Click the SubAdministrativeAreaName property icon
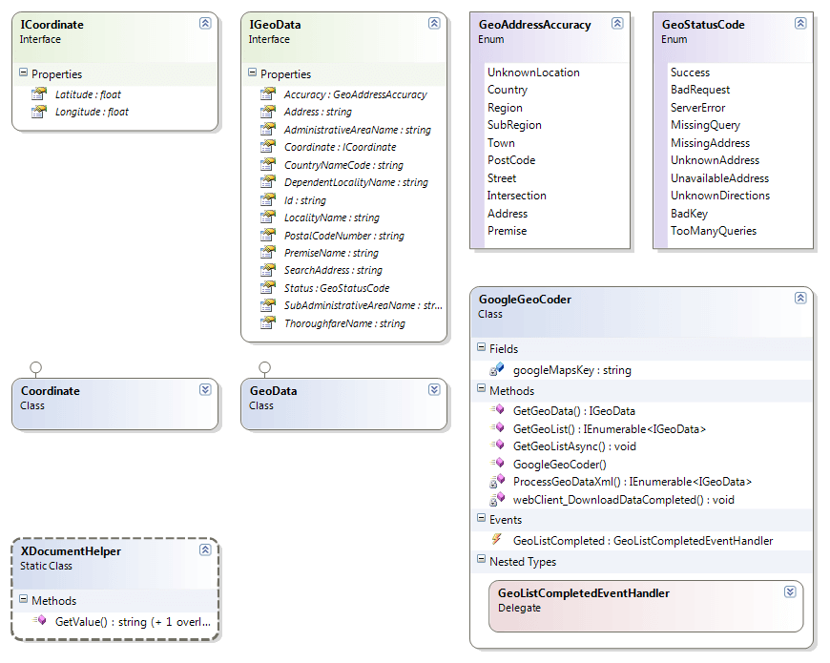The height and width of the screenshot is (663, 830). [268, 304]
